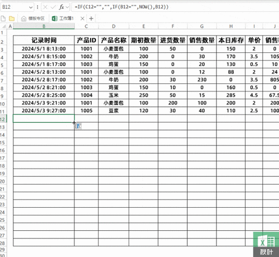Select 牛奶 cell in row 4
This screenshot has height=257, width=279.
click(113, 57)
